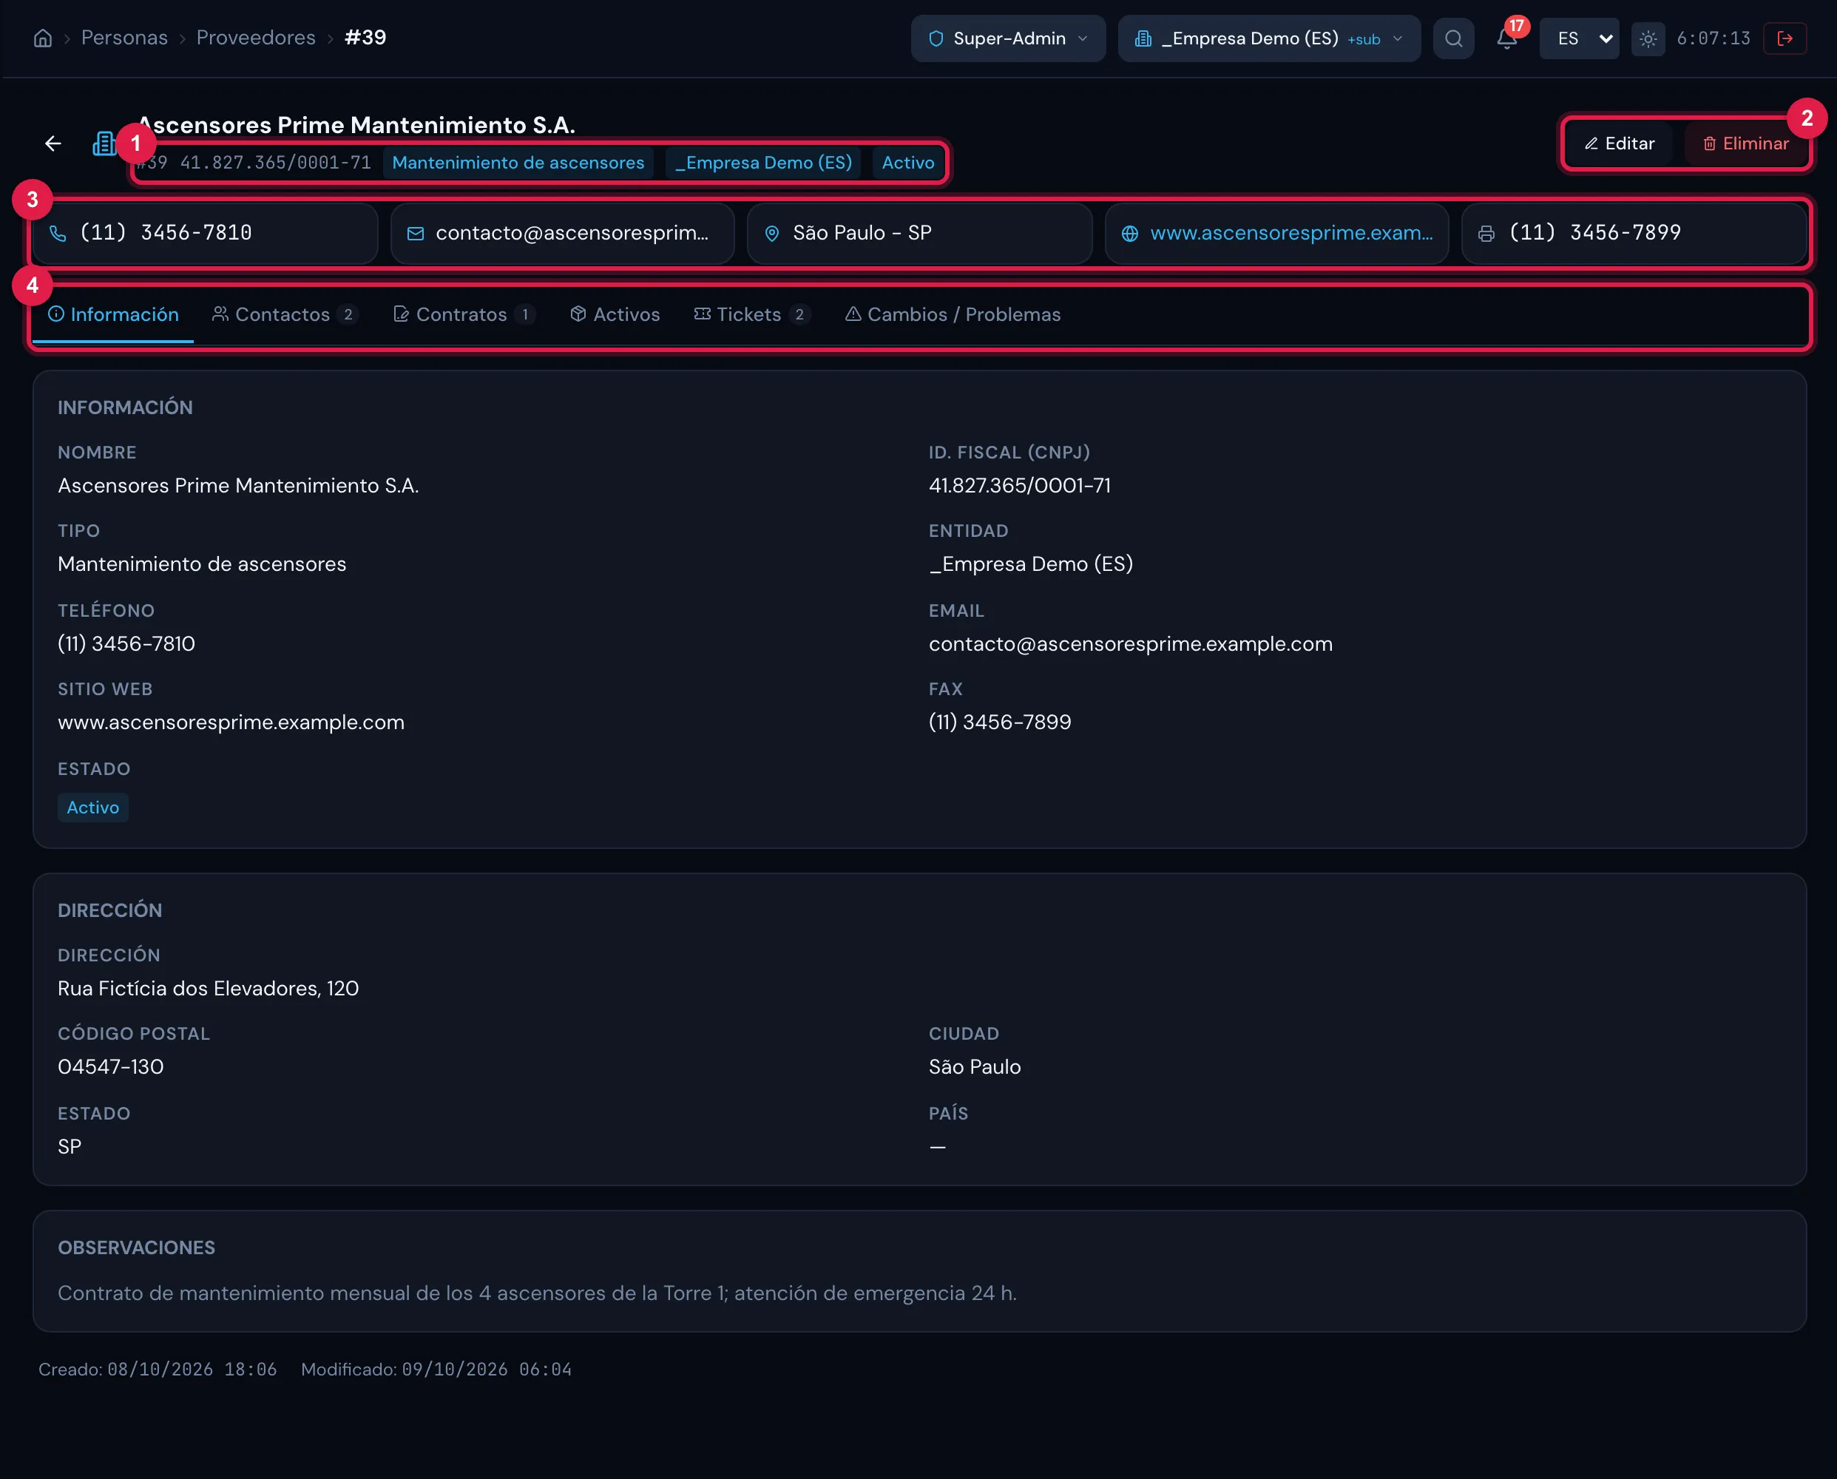Screen dimensions: 1837x1479
Task: Go back with the left arrow icon
Action: click(53, 143)
